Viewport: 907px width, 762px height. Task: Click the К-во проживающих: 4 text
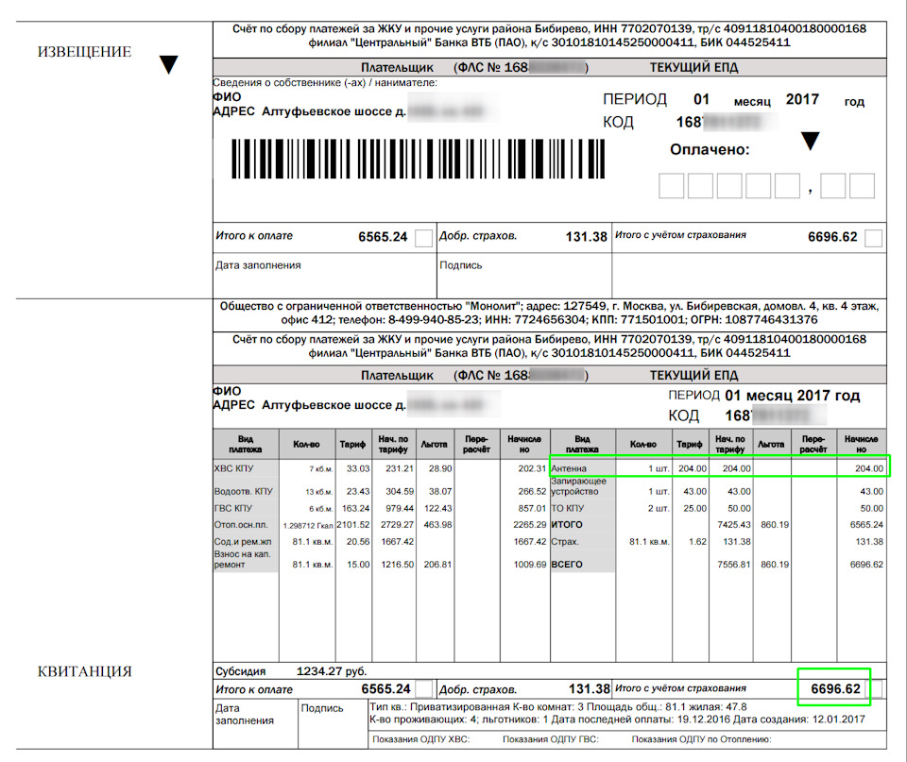coord(424,720)
